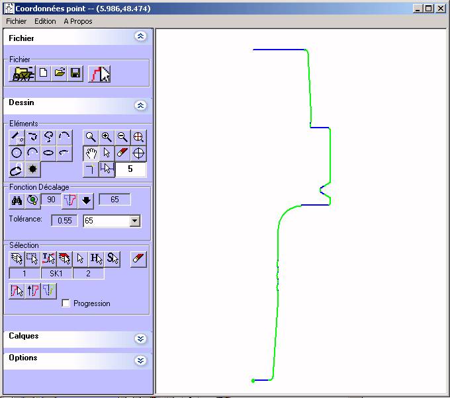Viewport: 450px width, 398px height.
Task: Open the Fichier menu
Action: 17,22
